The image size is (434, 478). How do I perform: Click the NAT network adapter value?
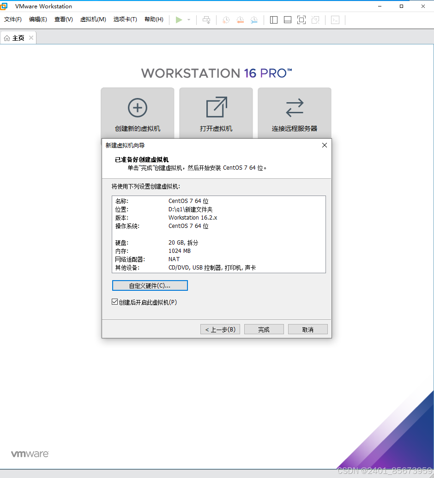174,259
